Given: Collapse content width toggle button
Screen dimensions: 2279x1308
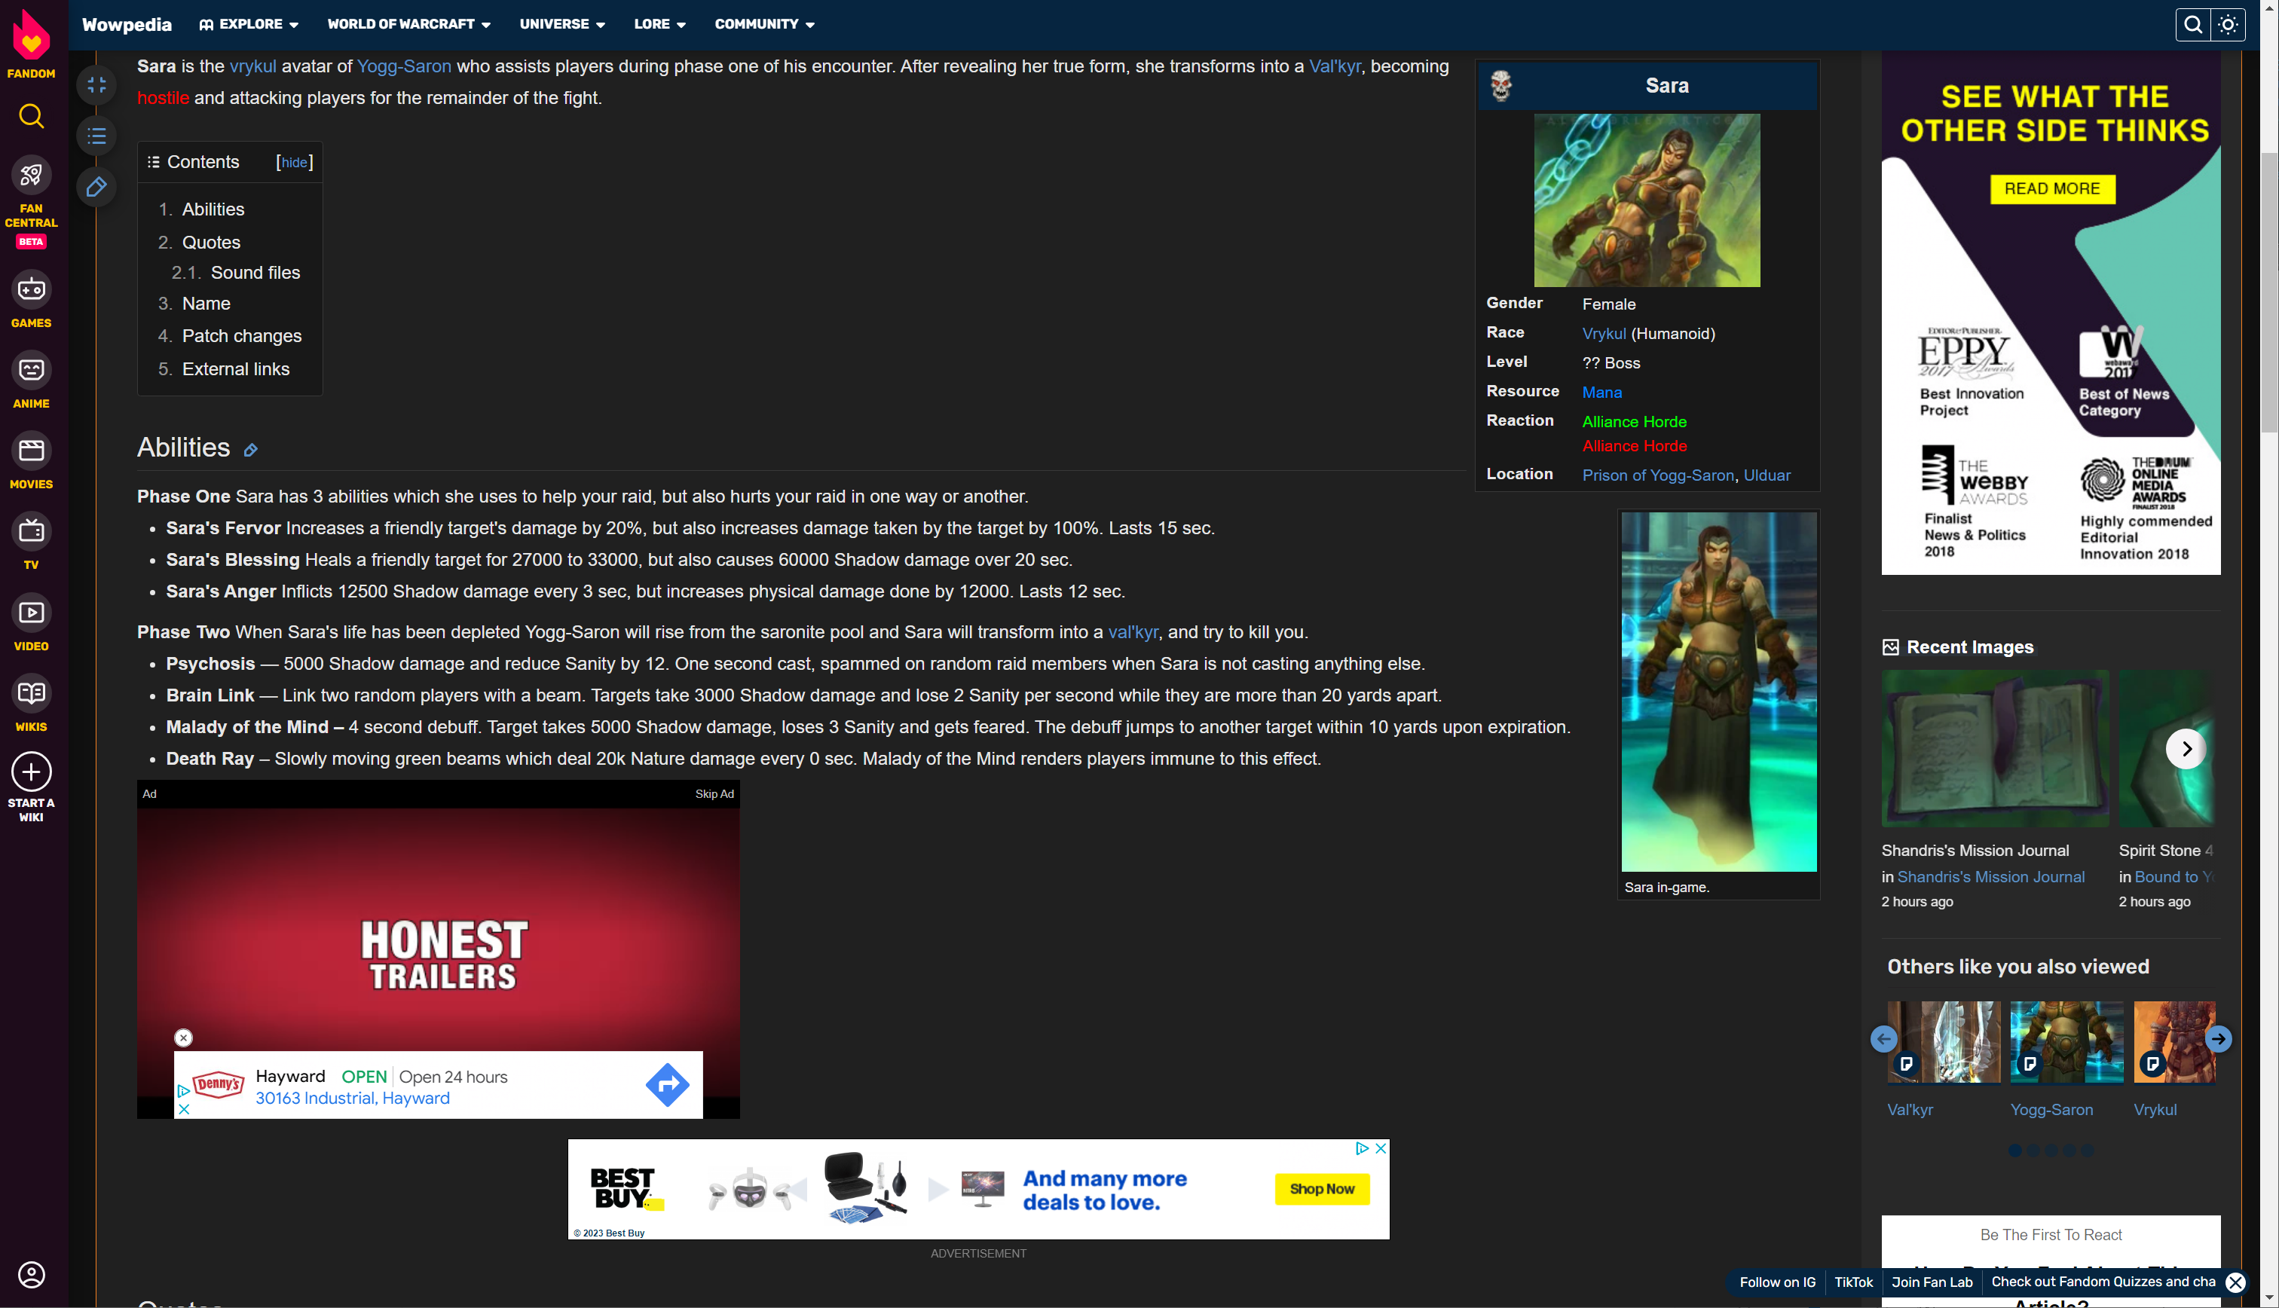Looking at the screenshot, I should pyautogui.click(x=96, y=85).
